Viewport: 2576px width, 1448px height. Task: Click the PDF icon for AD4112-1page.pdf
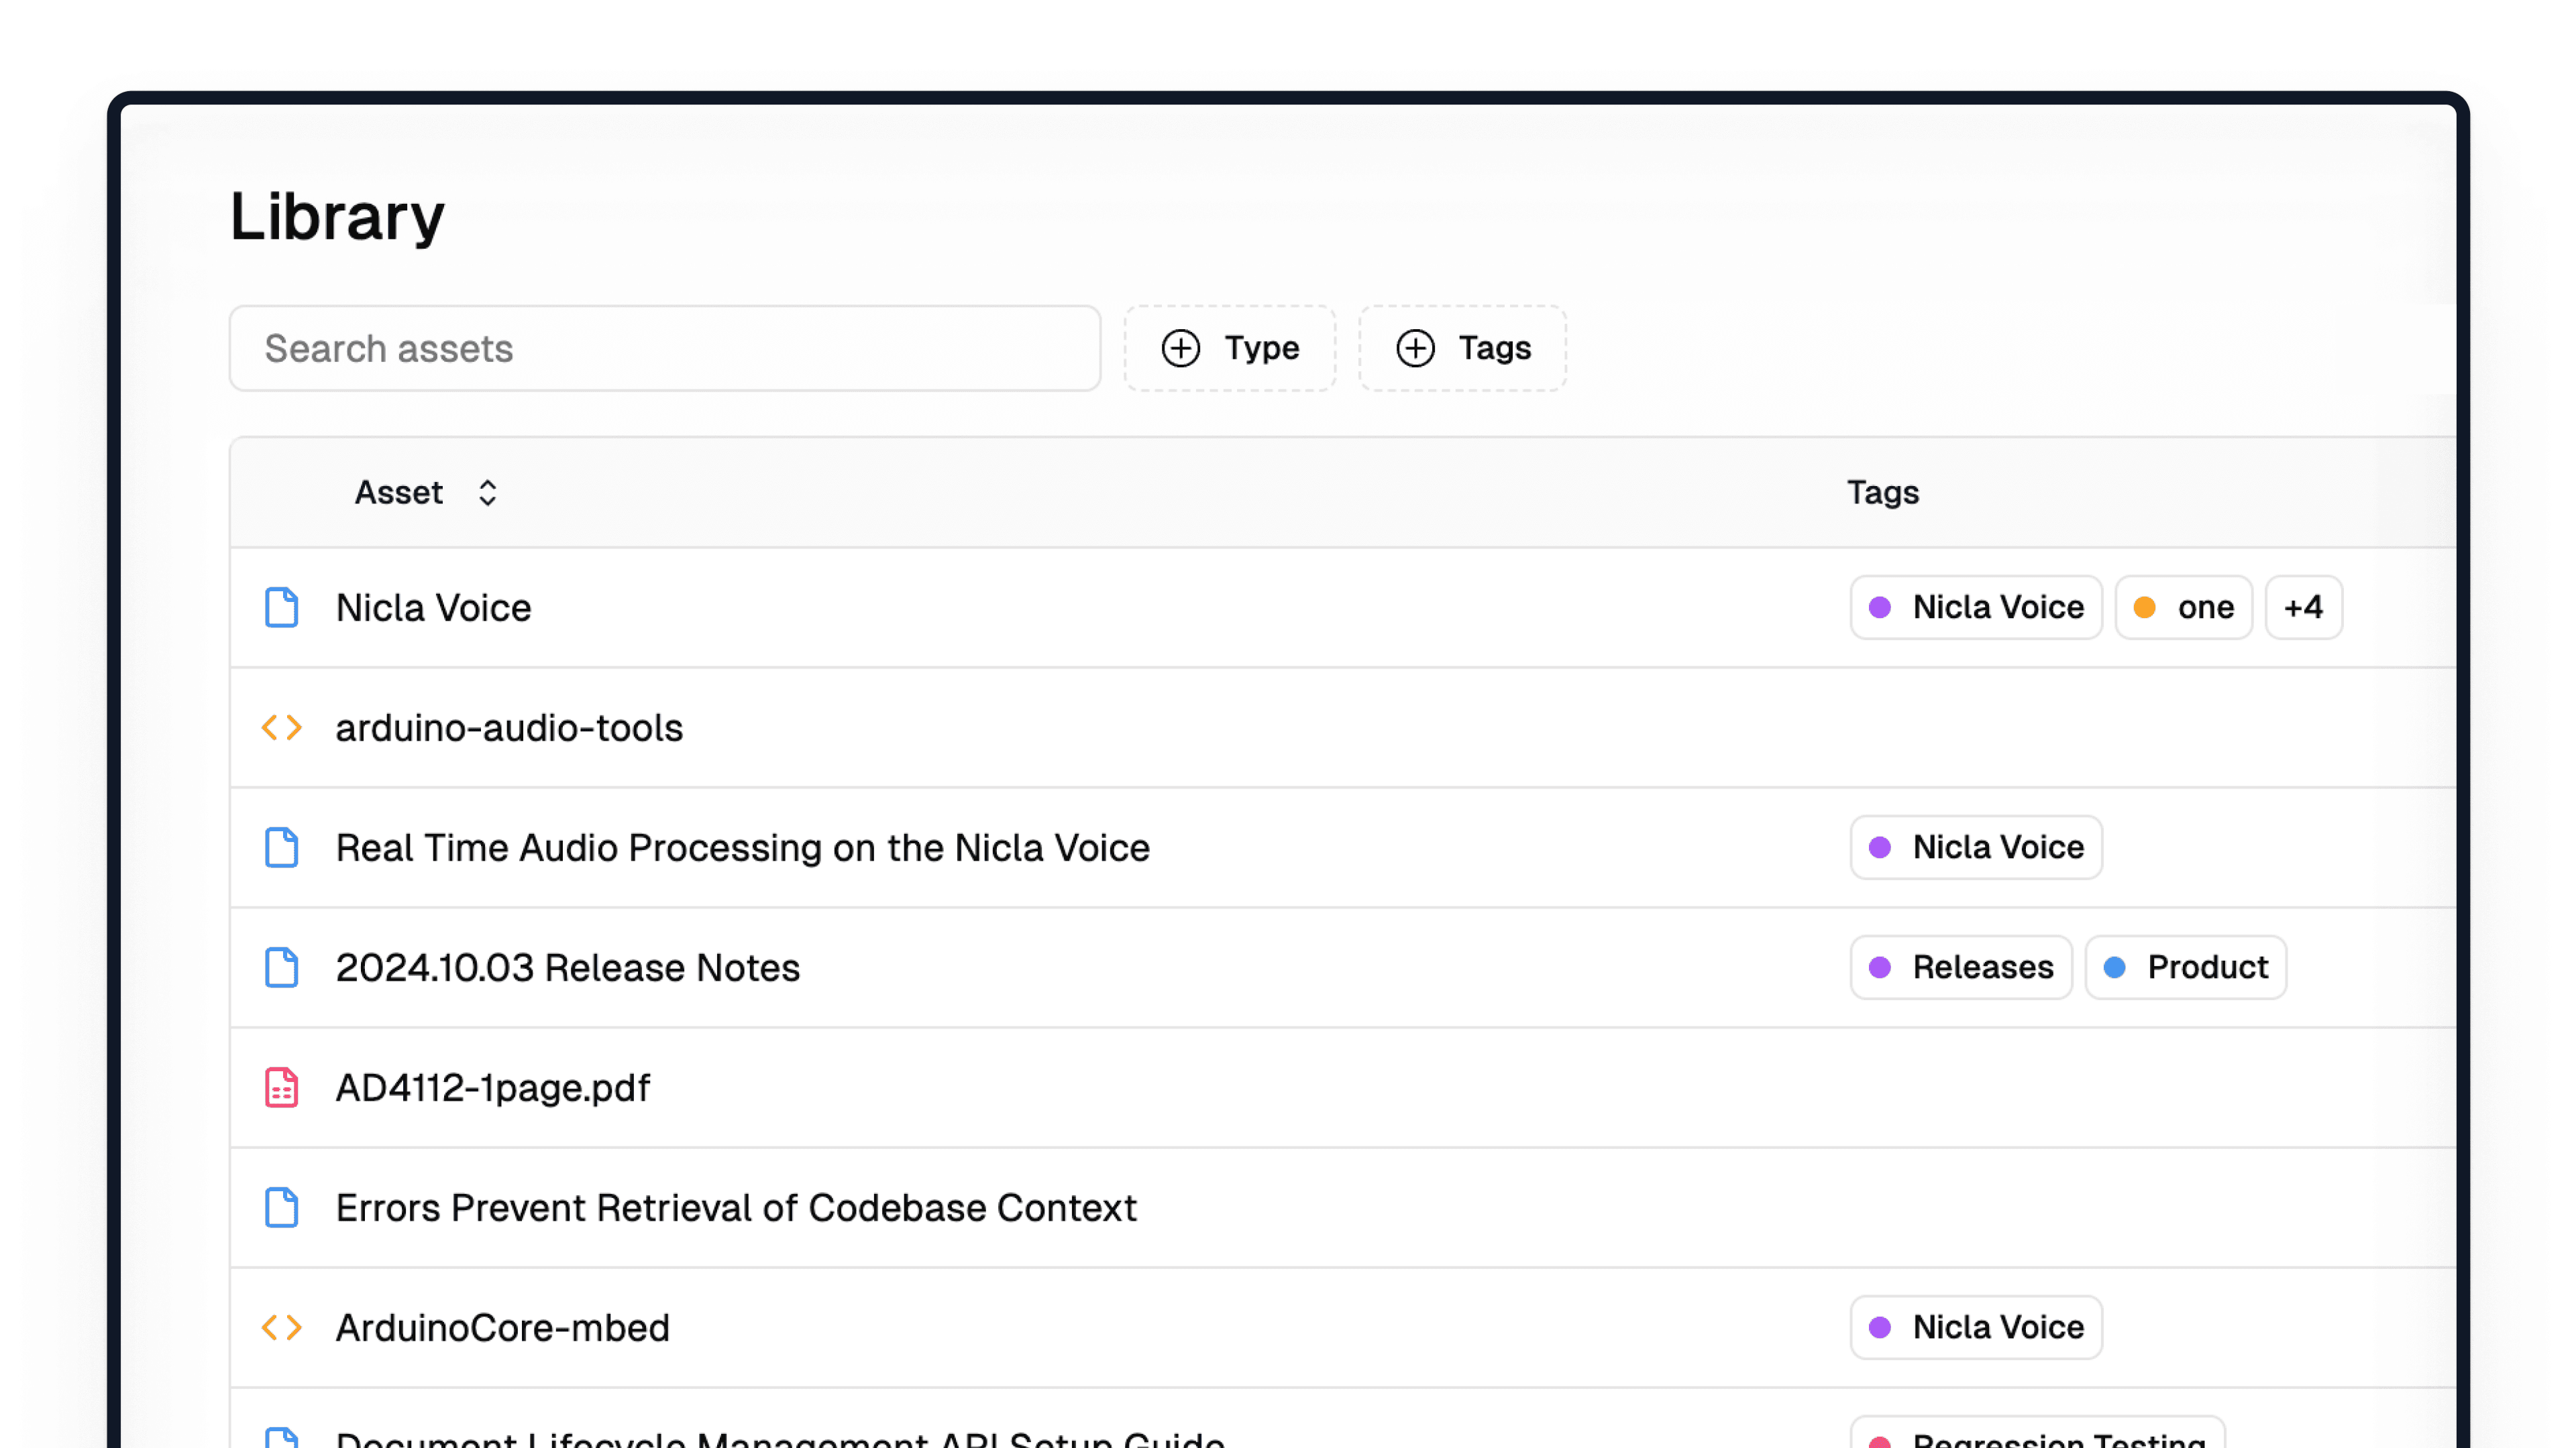click(x=281, y=1087)
